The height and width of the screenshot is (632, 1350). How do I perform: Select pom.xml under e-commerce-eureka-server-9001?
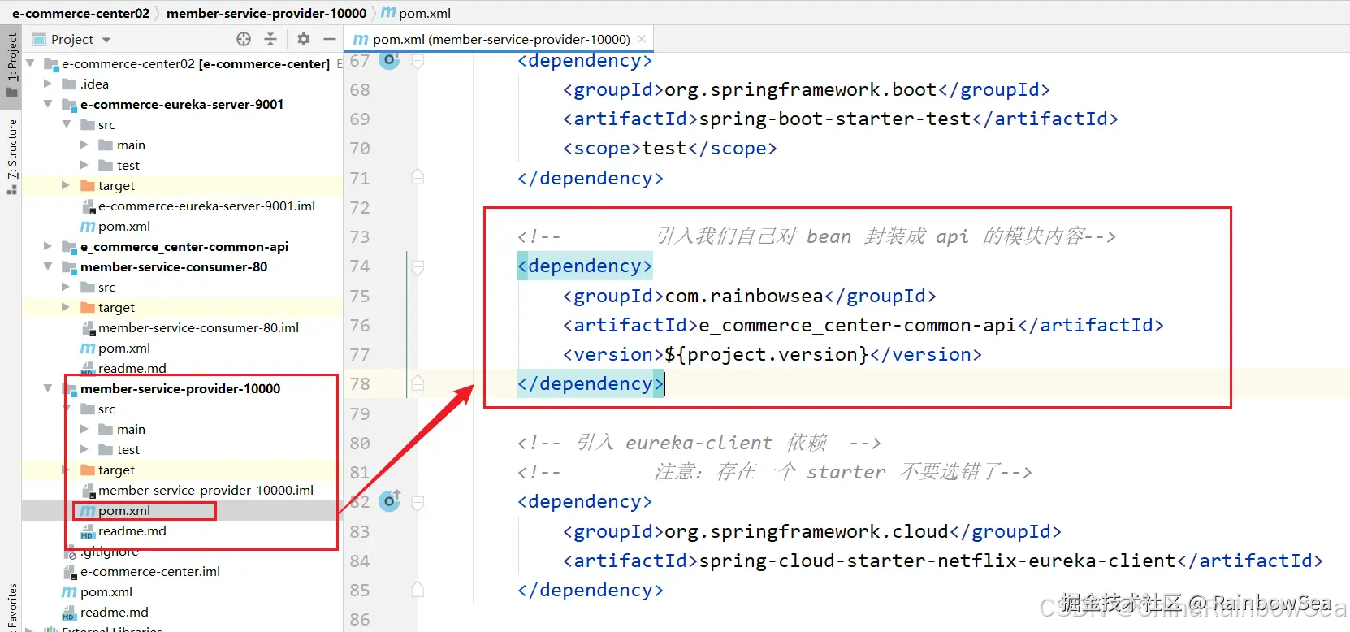coord(124,226)
